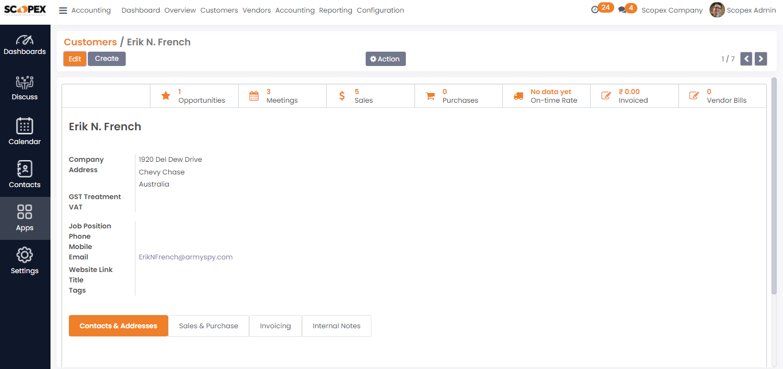Click the form's vertical scrollbar
The width and height of the screenshot is (783, 369).
774,187
